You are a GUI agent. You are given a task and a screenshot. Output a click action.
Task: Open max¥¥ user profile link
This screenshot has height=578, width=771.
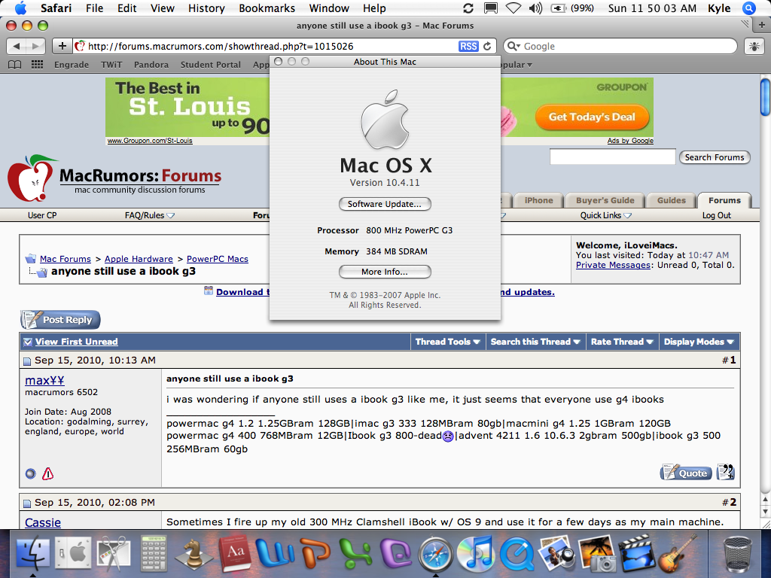click(44, 380)
